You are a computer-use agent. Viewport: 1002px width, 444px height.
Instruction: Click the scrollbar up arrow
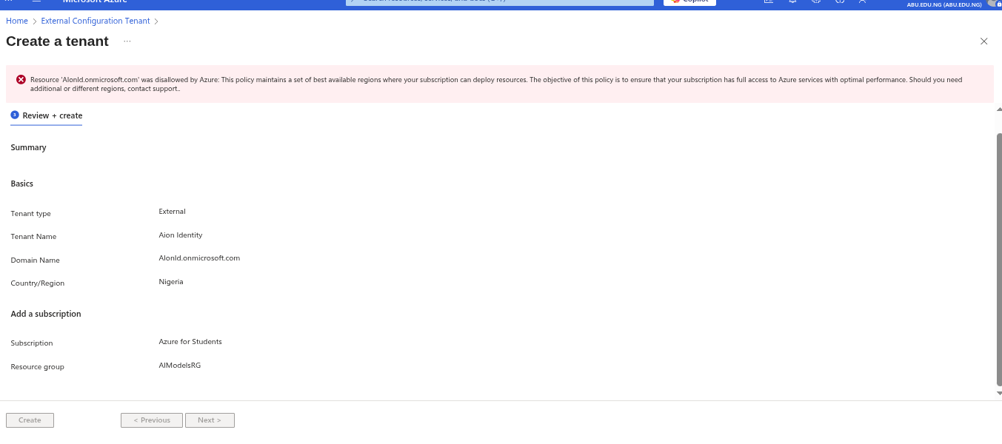[x=999, y=110]
